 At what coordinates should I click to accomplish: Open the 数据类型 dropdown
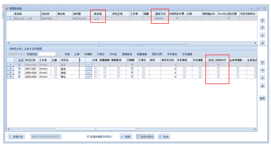(57, 54)
